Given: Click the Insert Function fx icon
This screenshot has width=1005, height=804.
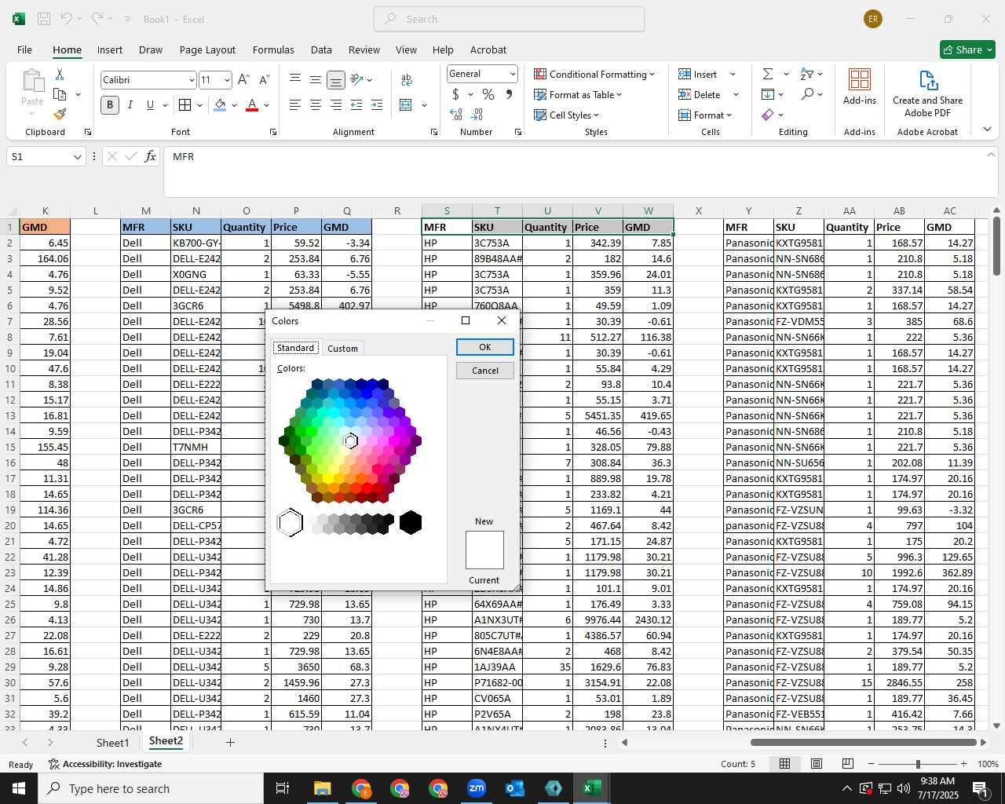Looking at the screenshot, I should [151, 156].
